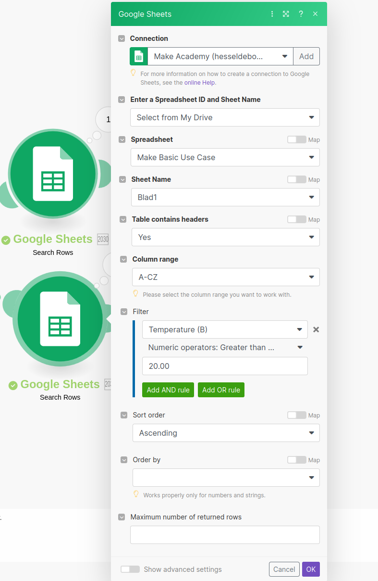378x581 pixels.
Task: Open the Make Academy connection dropdown
Action: point(220,56)
